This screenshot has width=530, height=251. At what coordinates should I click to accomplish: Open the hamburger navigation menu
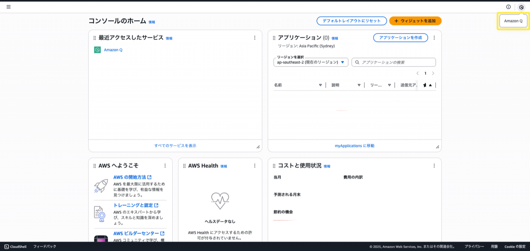(x=9, y=7)
